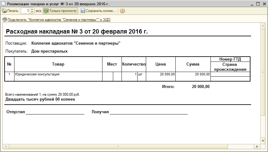Click the Итого total value 20 000,00

pyautogui.click(x=201, y=87)
